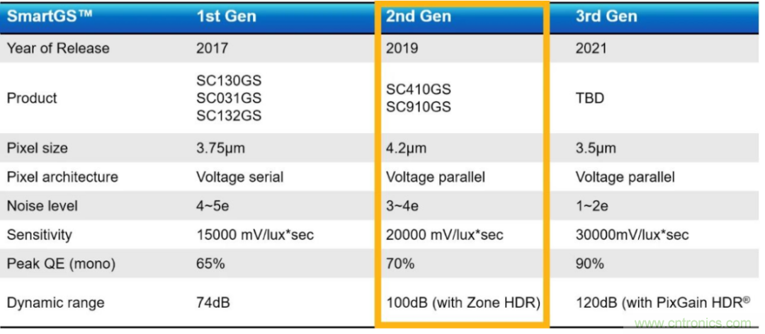This screenshot has width=765, height=334.
Task: Click the Noise level row label
Action: 42,206
